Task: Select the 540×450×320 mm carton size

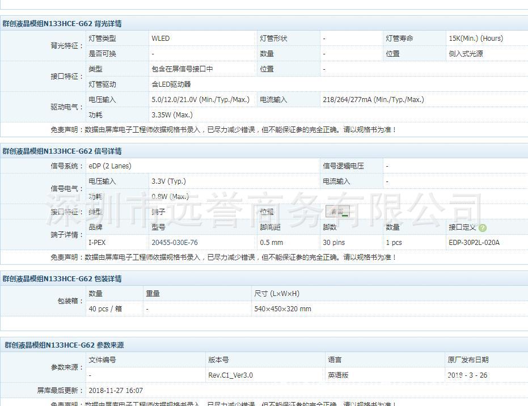Action: 282,308
